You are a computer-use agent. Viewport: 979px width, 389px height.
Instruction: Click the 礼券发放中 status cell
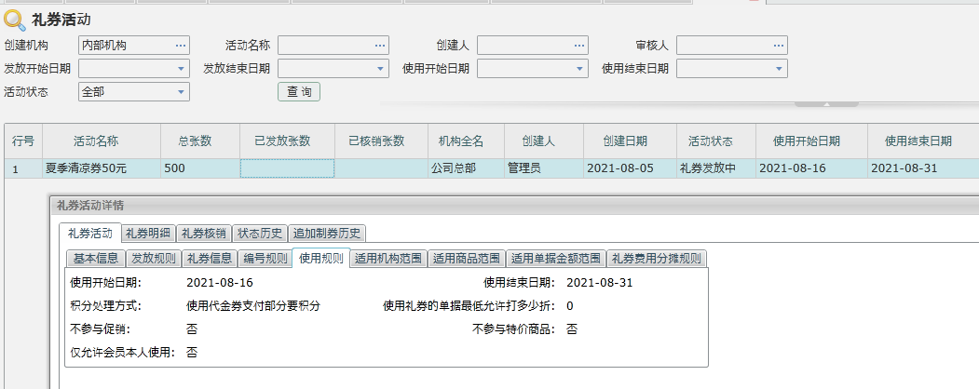point(716,168)
